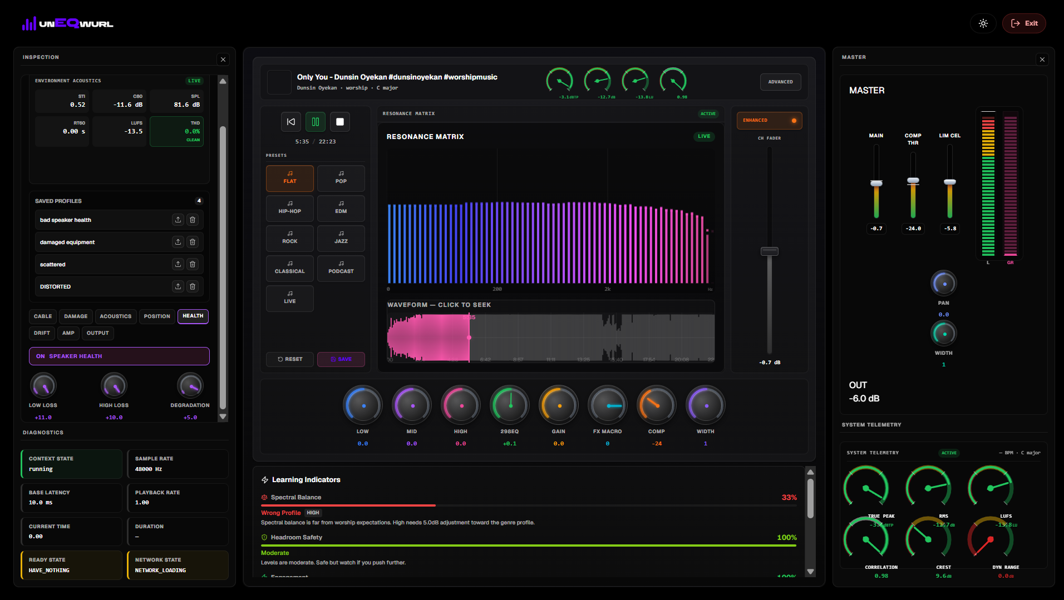Viewport: 1064px width, 600px height.
Task: Click the PAN knob in Master
Action: 943,283
